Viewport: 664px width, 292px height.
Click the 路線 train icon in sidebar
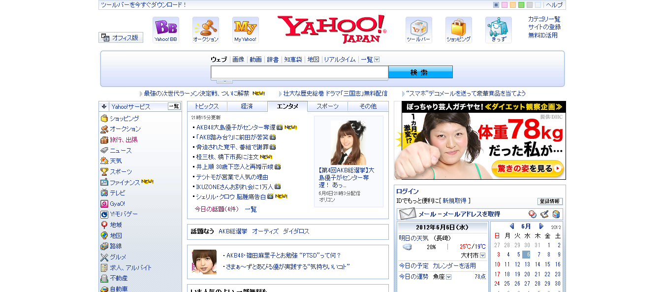coord(104,246)
